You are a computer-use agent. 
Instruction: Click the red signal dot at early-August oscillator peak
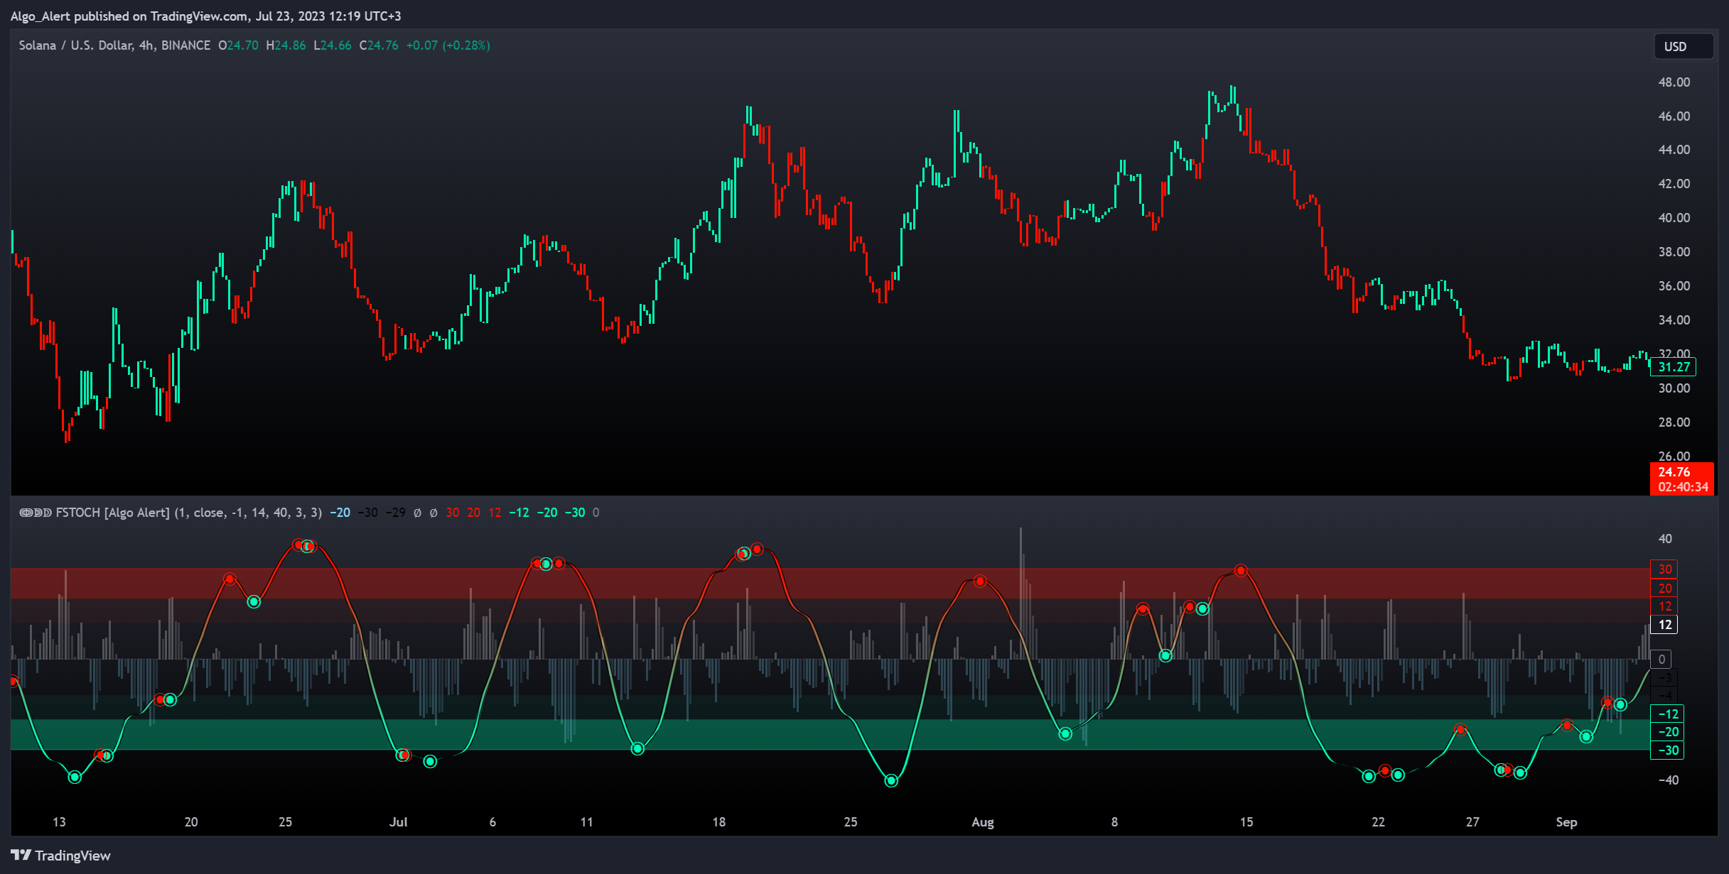click(980, 581)
